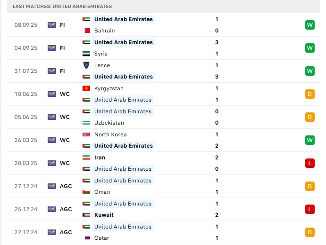Open the Bahrain team link
326x245 pixels.
(x=104, y=31)
